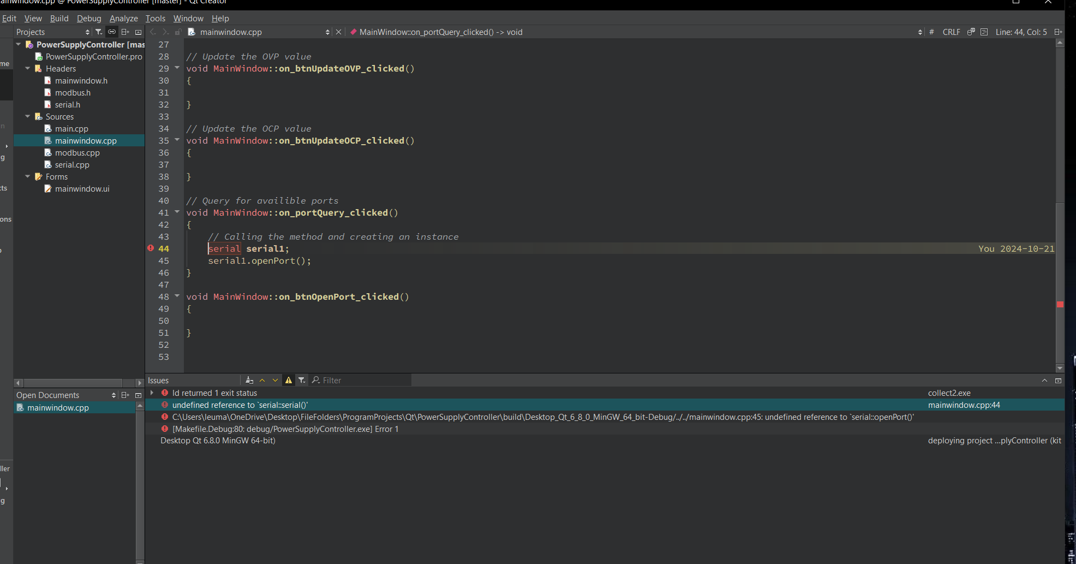Select mainwindow.cpp in Open Documents list
1076x564 pixels.
click(75, 408)
